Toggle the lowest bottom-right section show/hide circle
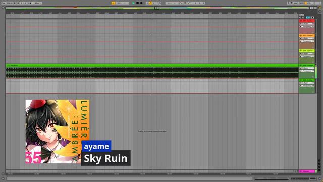323x182 pixels. (x=319, y=170)
